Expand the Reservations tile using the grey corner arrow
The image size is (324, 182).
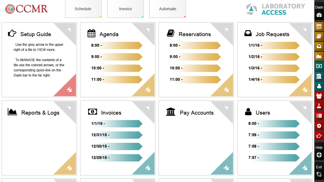226,29
